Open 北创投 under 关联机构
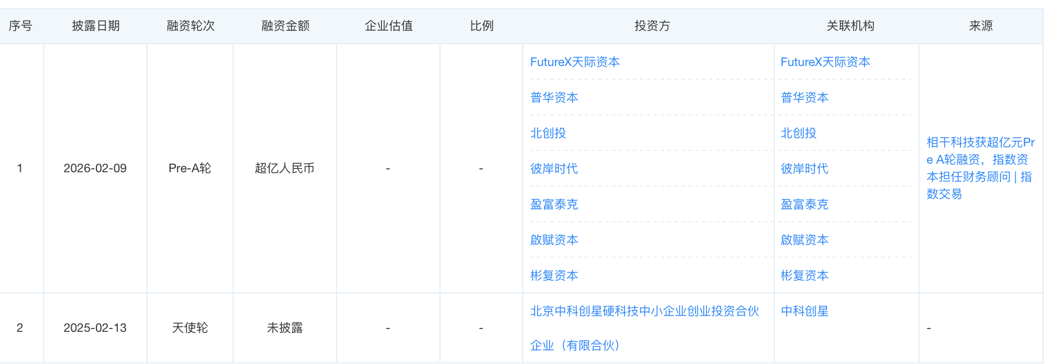The height and width of the screenshot is (364, 1050). pyautogui.click(x=798, y=133)
